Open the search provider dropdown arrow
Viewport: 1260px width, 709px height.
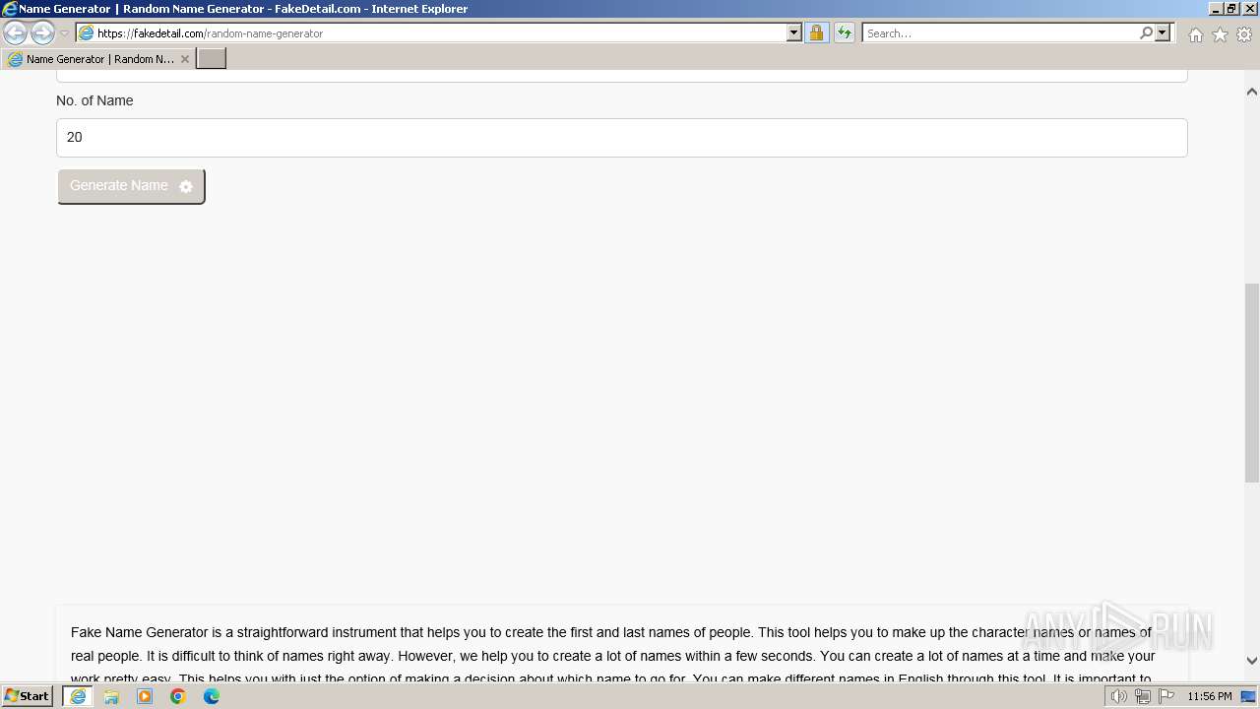1163,33
